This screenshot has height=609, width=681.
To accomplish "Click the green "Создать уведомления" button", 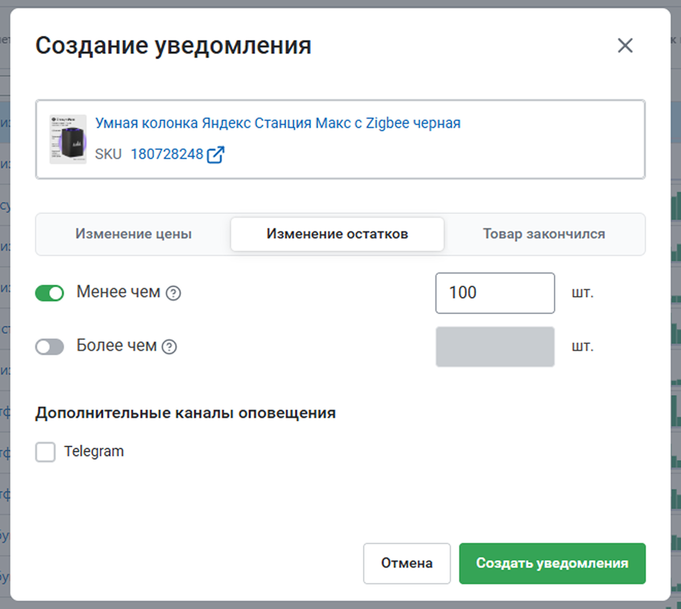I will (552, 564).
